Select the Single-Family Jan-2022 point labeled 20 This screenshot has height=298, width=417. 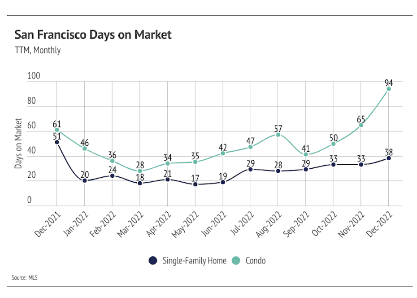tap(85, 181)
